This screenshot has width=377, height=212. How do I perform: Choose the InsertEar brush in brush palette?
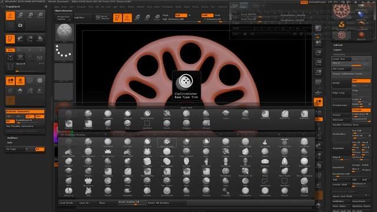(186, 162)
